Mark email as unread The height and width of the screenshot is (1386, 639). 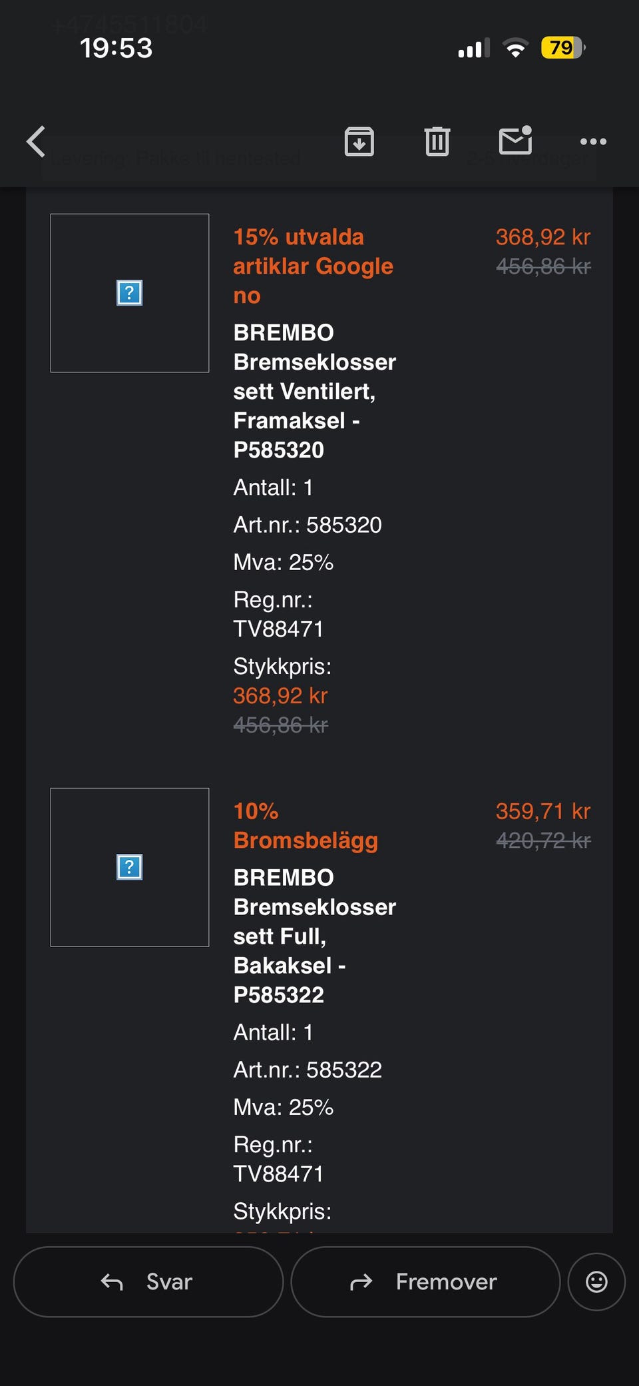(x=515, y=141)
